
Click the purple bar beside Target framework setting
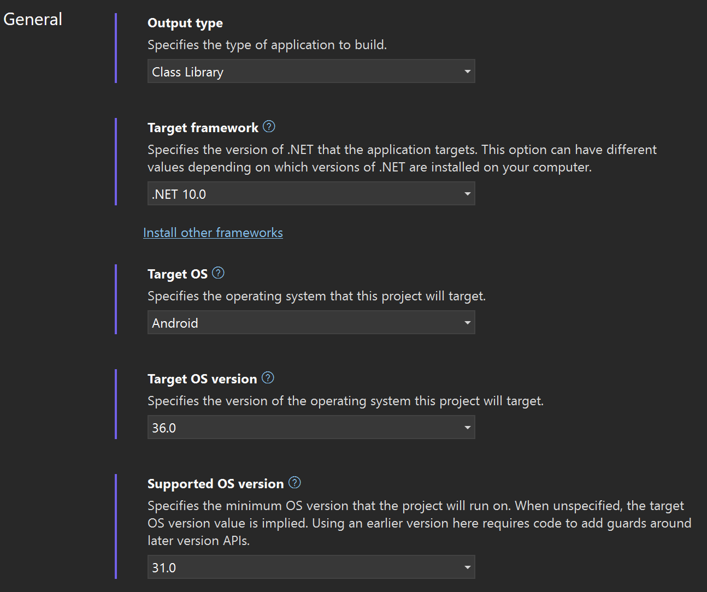[x=116, y=162]
